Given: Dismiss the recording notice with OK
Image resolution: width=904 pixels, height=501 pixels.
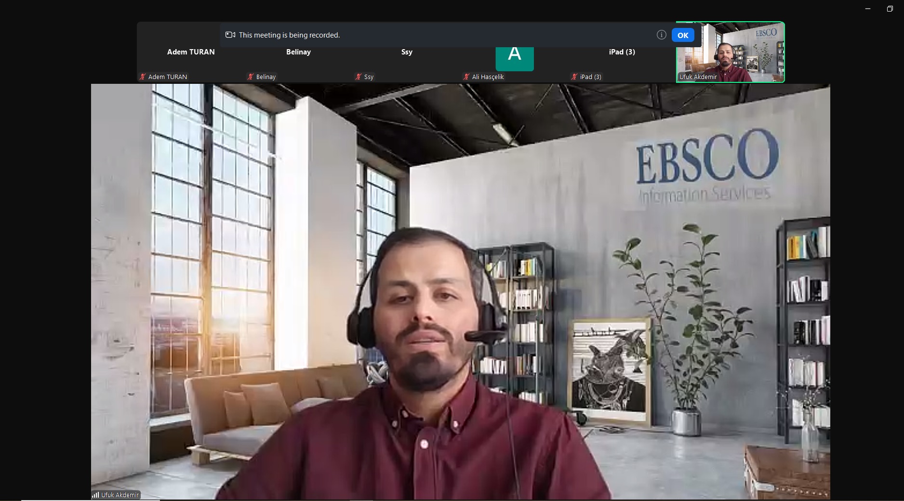Looking at the screenshot, I should coord(682,35).
